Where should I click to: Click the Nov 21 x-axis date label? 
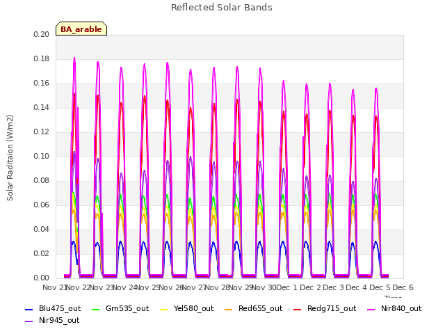(54, 287)
